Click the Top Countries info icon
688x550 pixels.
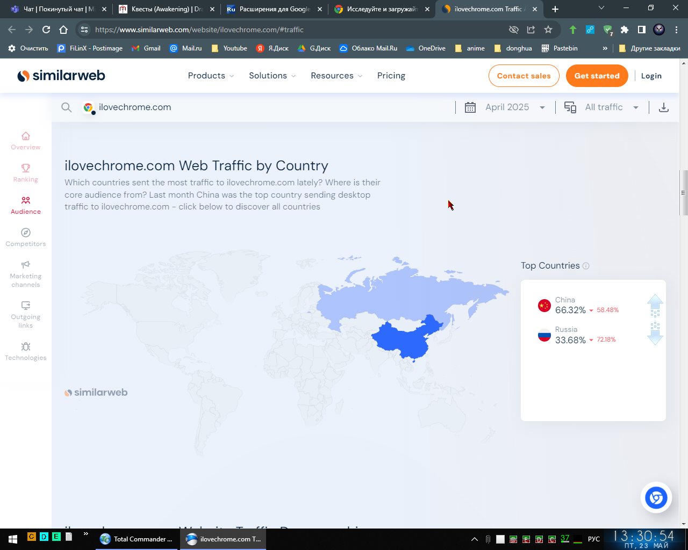(586, 266)
